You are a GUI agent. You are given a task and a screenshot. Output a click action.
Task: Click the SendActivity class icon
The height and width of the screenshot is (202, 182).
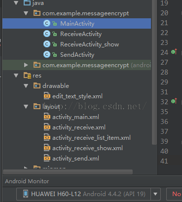pyautogui.click(x=47, y=54)
